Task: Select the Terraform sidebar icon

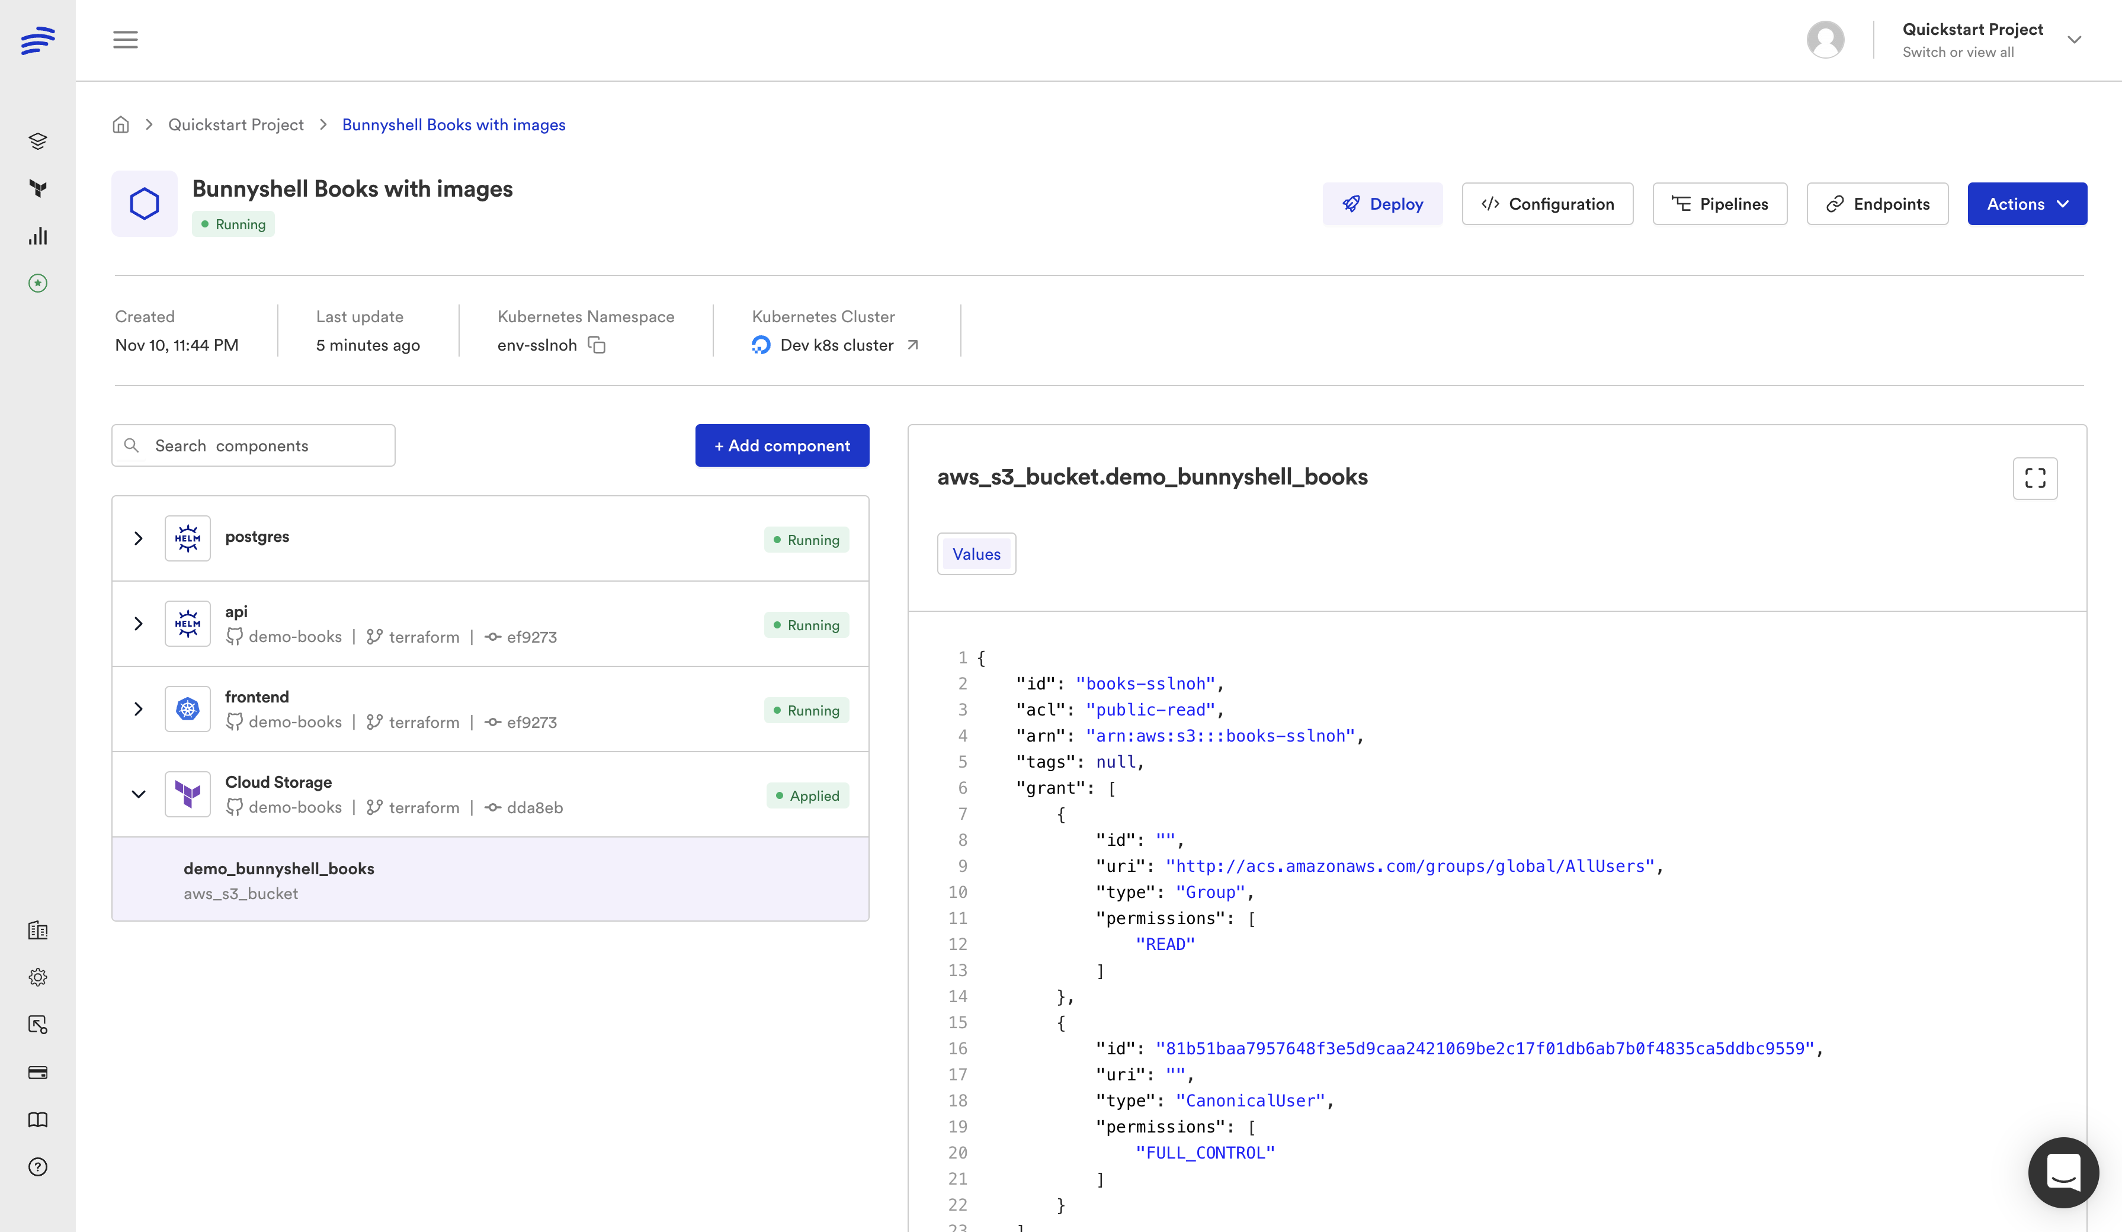Action: (38, 188)
